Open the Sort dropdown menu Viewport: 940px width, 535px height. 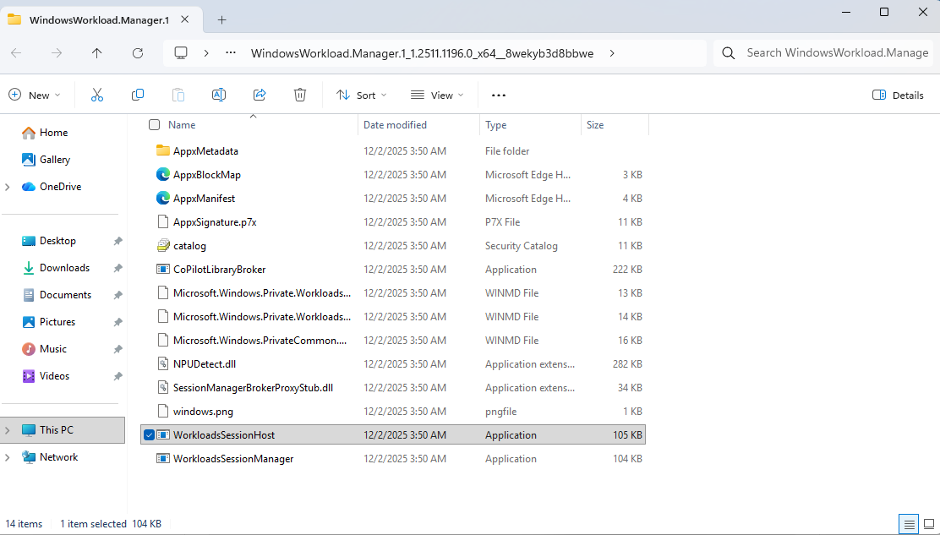click(362, 96)
